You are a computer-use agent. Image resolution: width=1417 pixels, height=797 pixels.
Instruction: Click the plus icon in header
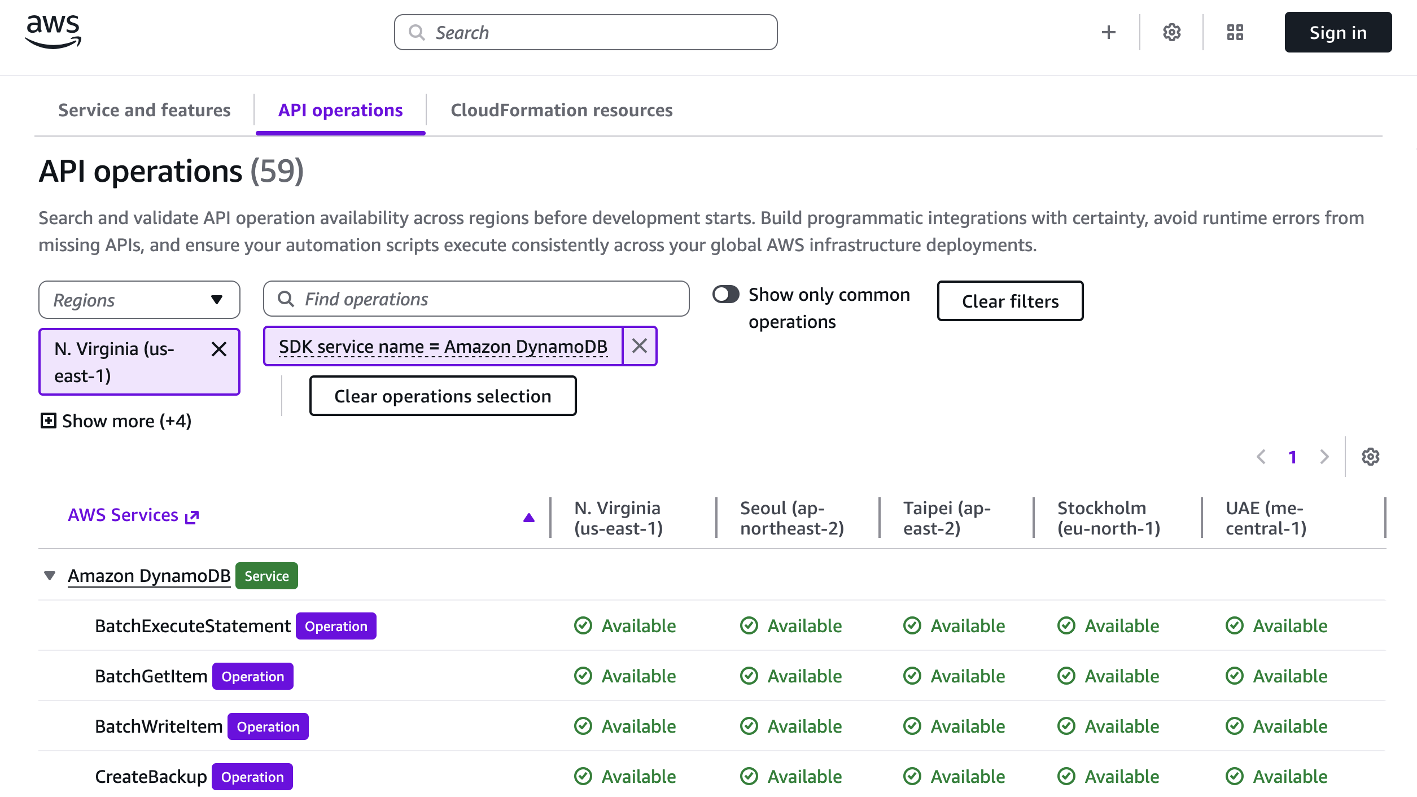1108,32
